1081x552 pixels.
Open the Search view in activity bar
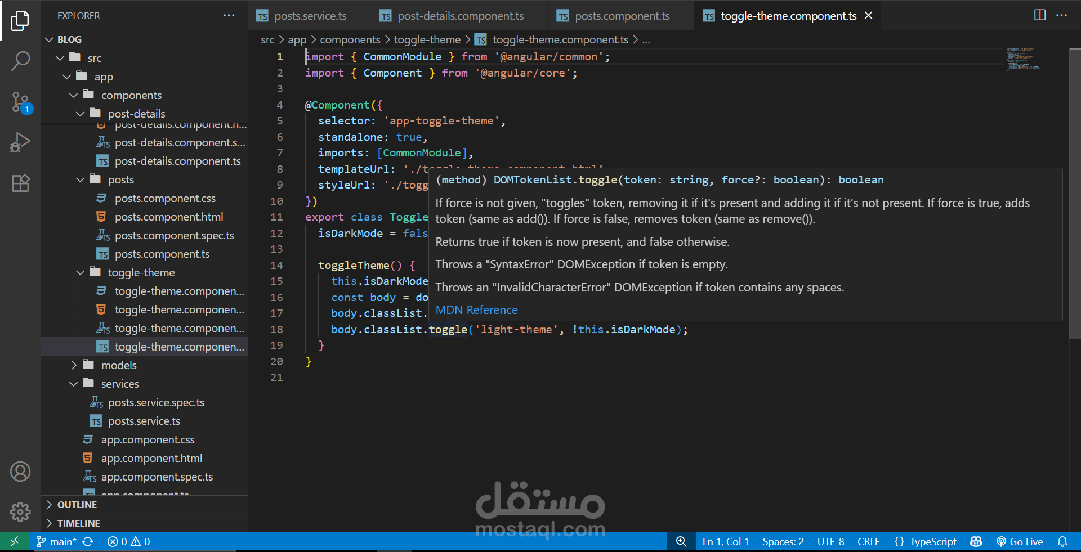[20, 61]
